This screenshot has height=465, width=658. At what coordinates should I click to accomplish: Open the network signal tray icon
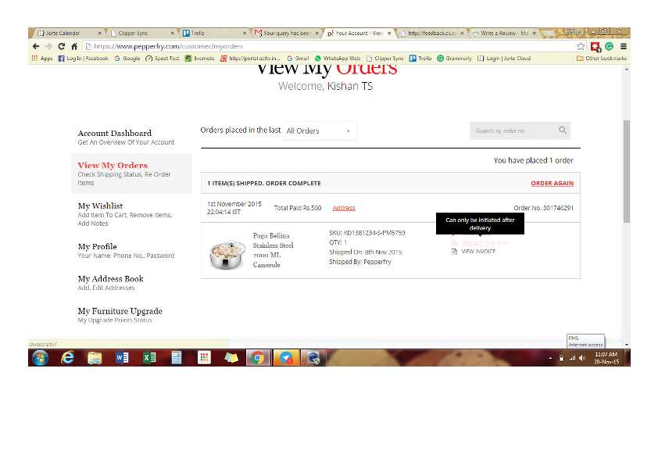click(x=571, y=359)
